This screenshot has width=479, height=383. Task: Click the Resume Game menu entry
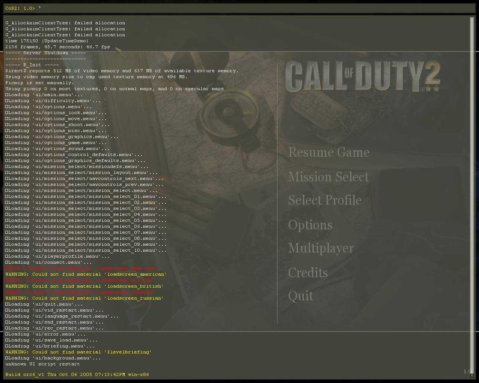[329, 153]
